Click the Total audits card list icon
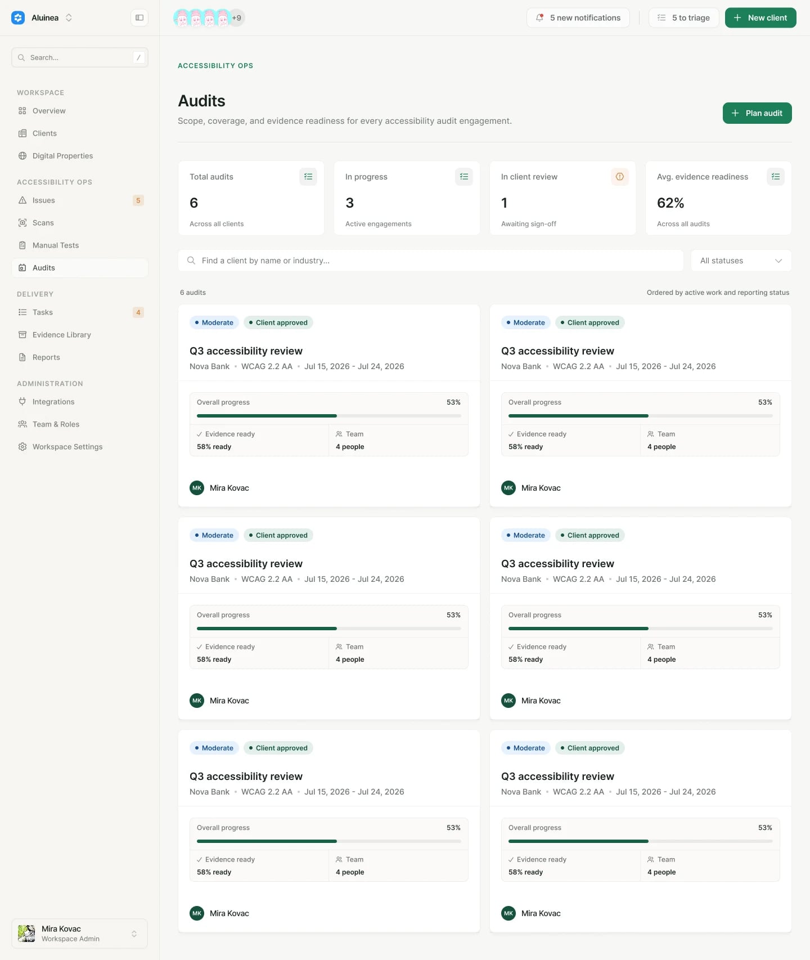This screenshot has width=810, height=960. 308,177
